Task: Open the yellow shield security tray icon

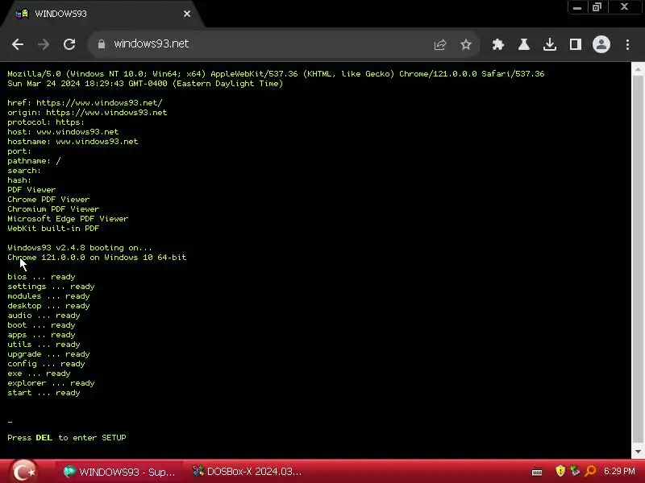Action: tap(560, 471)
